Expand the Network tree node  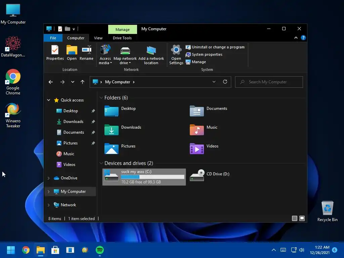[x=48, y=205]
